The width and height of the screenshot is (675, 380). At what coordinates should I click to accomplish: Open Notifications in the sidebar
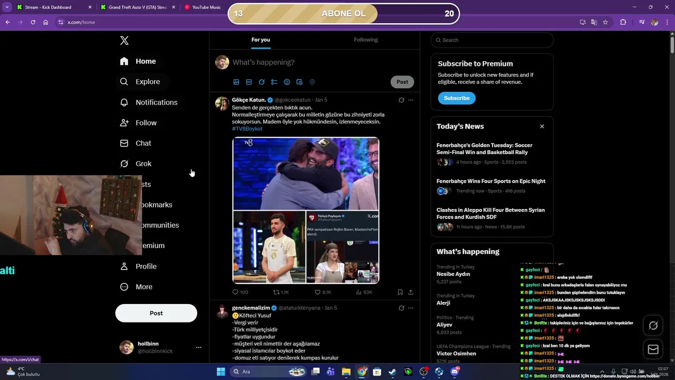pyautogui.click(x=149, y=102)
